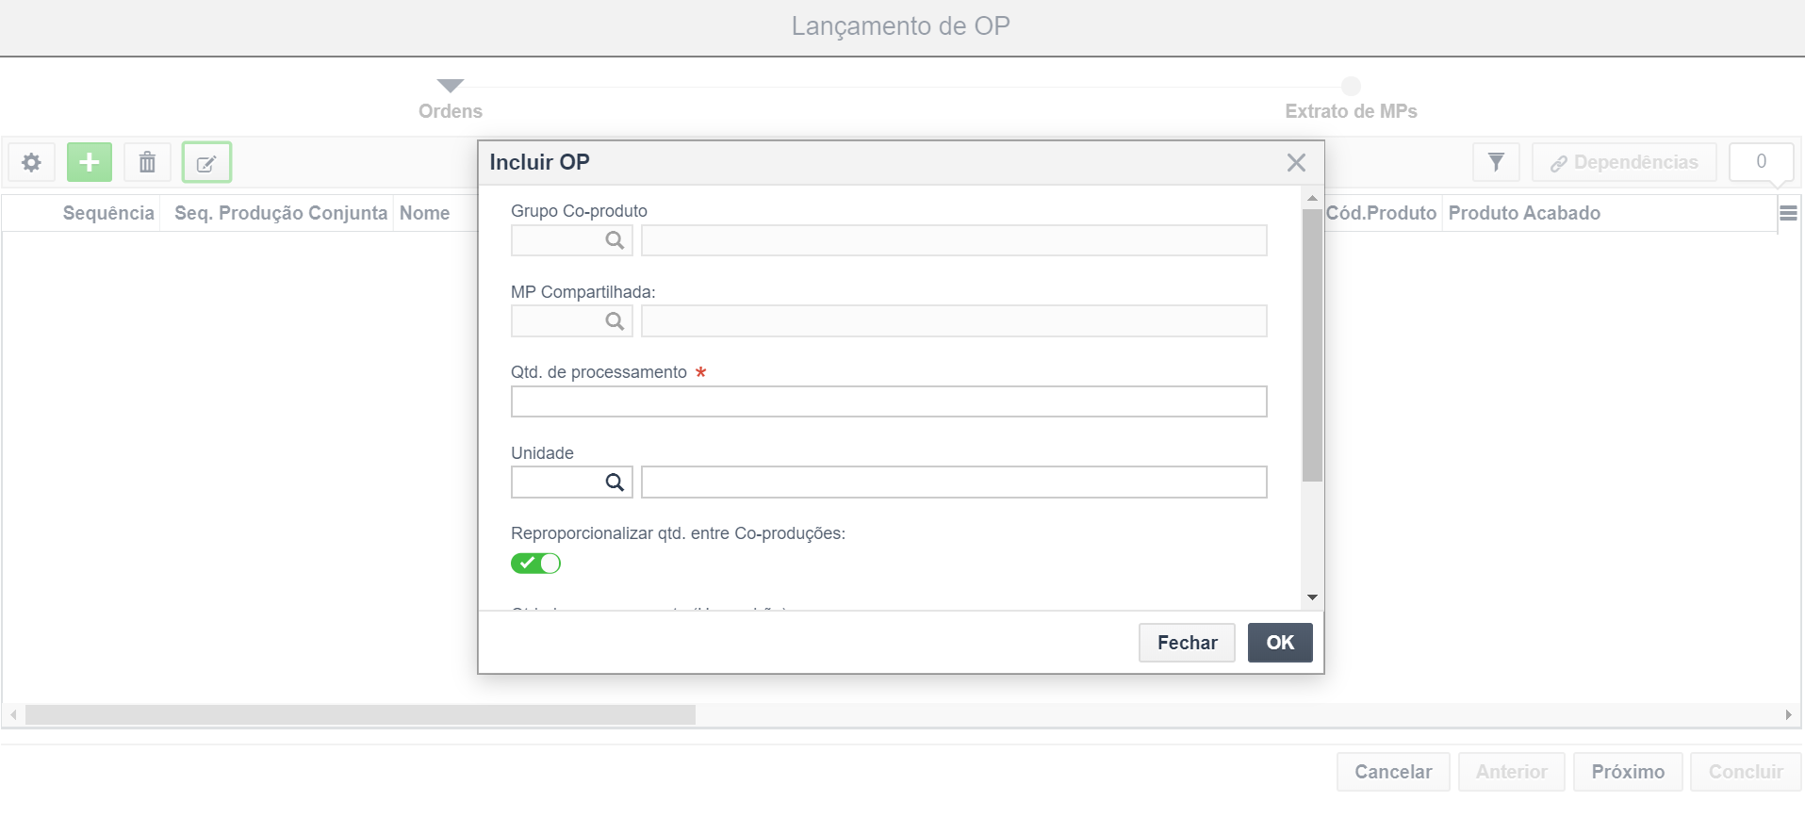Search Grupo Co-produto with magnifier icon
The width and height of the screenshot is (1805, 818).
point(615,240)
